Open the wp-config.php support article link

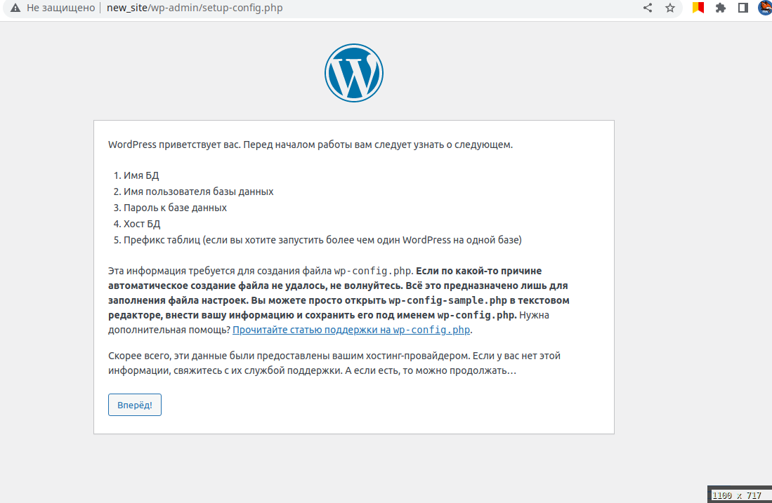coord(351,330)
